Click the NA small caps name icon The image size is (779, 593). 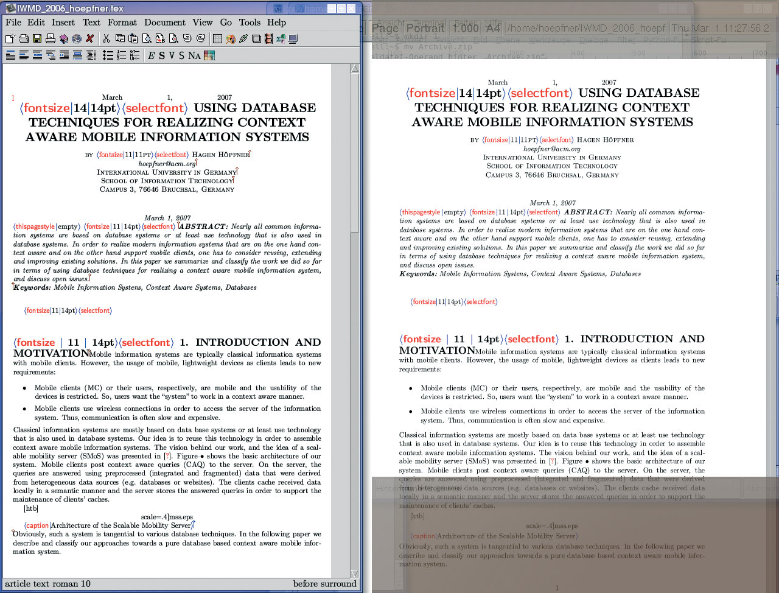pos(194,55)
